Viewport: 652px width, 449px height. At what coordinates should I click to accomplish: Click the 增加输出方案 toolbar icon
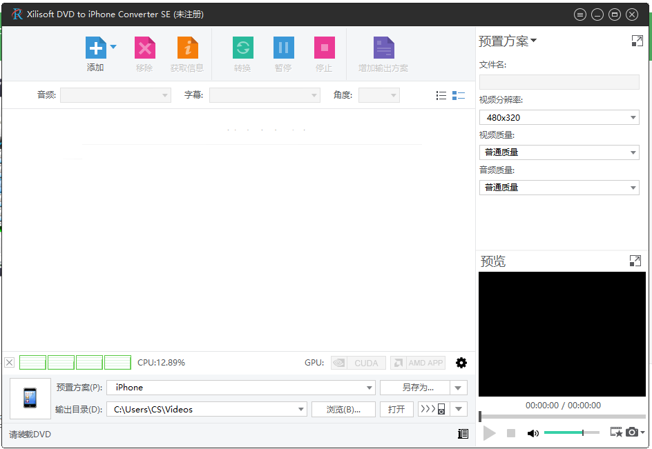click(x=383, y=47)
